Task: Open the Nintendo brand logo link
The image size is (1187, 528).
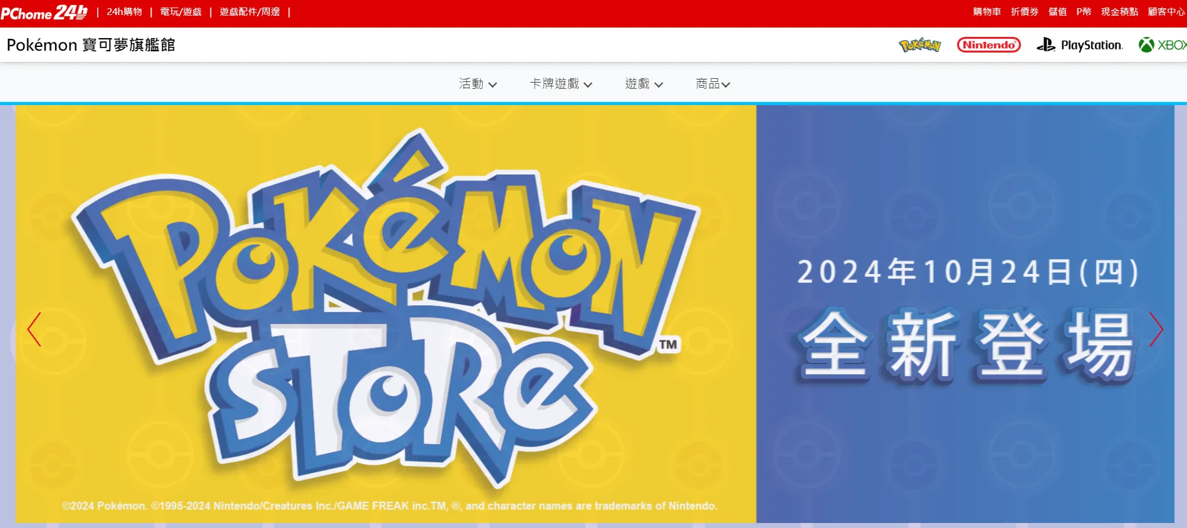Action: tap(988, 45)
